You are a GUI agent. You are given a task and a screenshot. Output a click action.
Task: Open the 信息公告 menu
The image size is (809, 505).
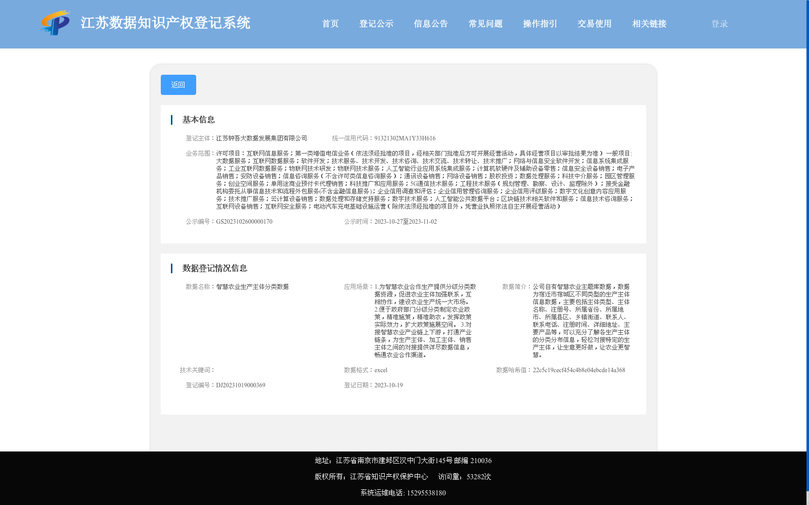tap(431, 24)
